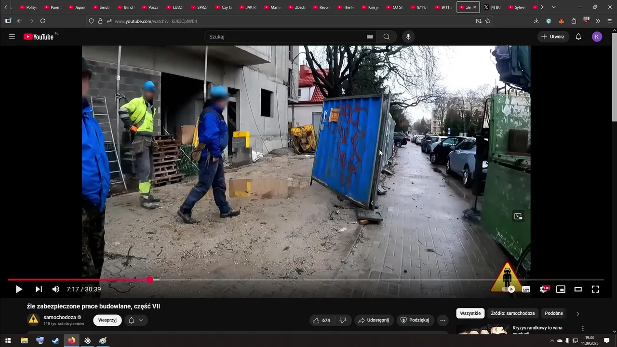Image resolution: width=617 pixels, height=347 pixels.
Task: Click the magnifier search button
Action: pos(387,37)
